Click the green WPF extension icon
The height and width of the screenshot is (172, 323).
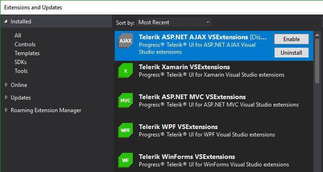click(x=125, y=130)
